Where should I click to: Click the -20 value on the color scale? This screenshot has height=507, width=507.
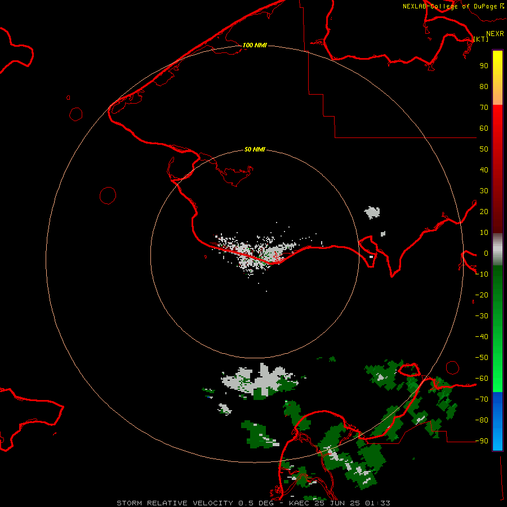point(482,295)
